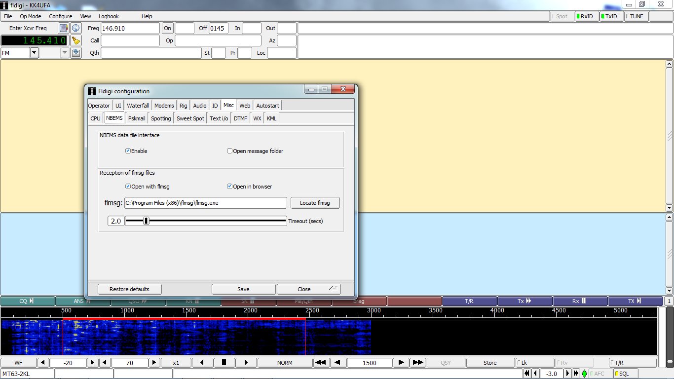Open the Op Mode menu
The height and width of the screenshot is (379, 674).
pos(31,16)
